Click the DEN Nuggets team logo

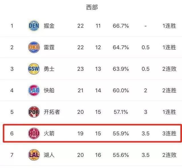(x=34, y=26)
